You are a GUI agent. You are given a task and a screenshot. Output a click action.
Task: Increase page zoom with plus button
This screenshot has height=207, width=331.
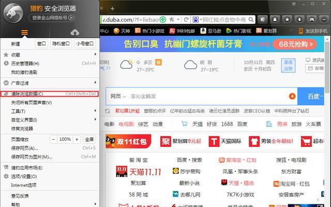[x=77, y=139]
